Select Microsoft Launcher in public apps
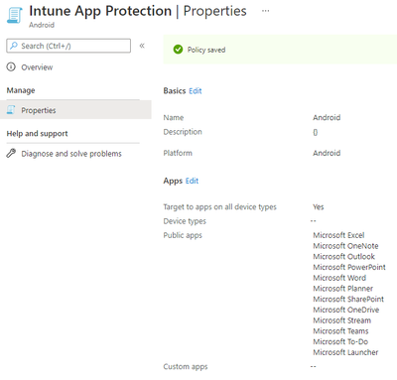Viewport: 397px width, 380px height. coord(345,352)
